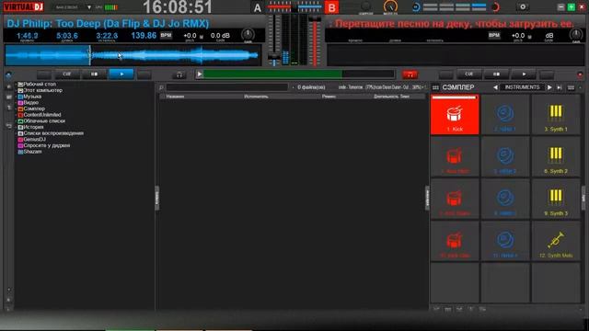The width and height of the screenshot is (589, 331).
Task: Play the prelisten track preview
Action: point(200,74)
